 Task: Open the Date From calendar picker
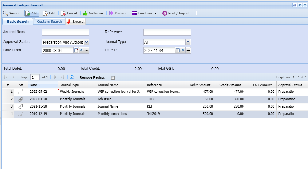coord(76,50)
